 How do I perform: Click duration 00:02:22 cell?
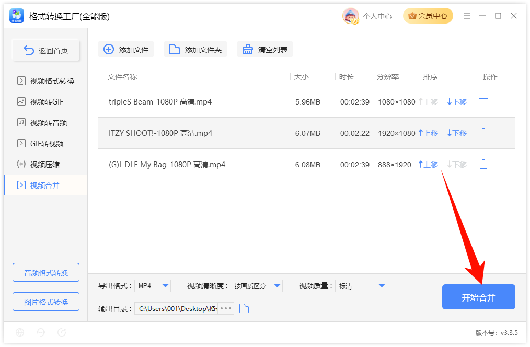coord(354,133)
